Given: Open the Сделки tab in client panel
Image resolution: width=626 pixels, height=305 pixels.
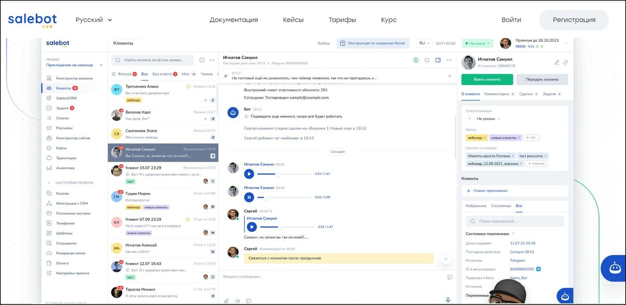Looking at the screenshot, I should click(528, 94).
